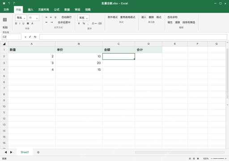Click the 审阅 Review tab
The height and width of the screenshot is (161, 229).
click(77, 9)
